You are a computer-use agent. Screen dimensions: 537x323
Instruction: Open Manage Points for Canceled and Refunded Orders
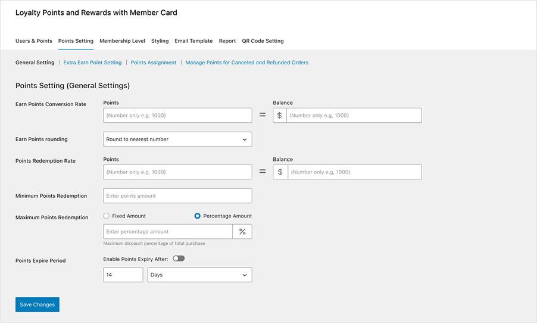tap(246, 63)
